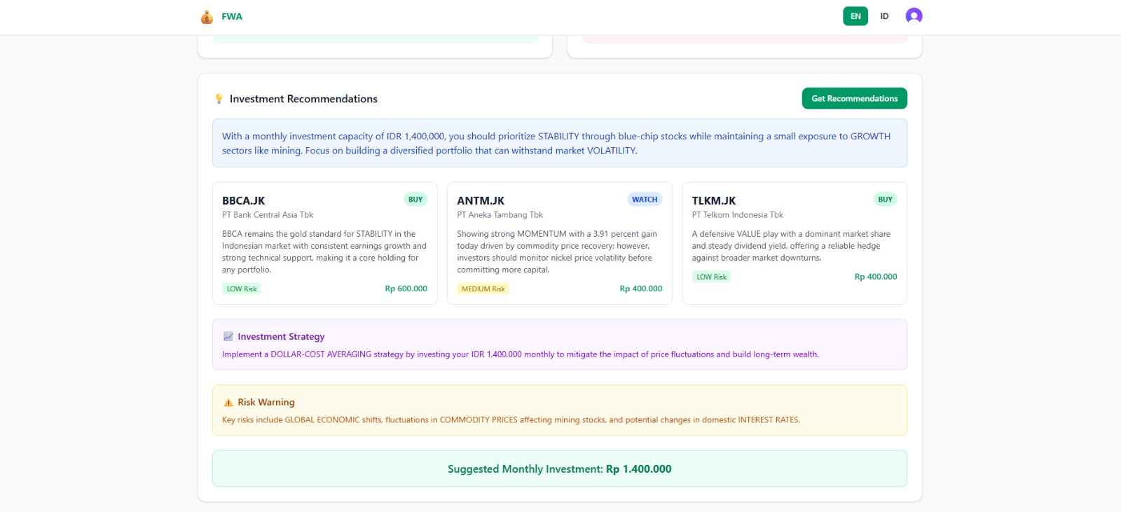Screen dimensions: 1121x512
Task: Click the Get Recommendations button
Action: 854,99
